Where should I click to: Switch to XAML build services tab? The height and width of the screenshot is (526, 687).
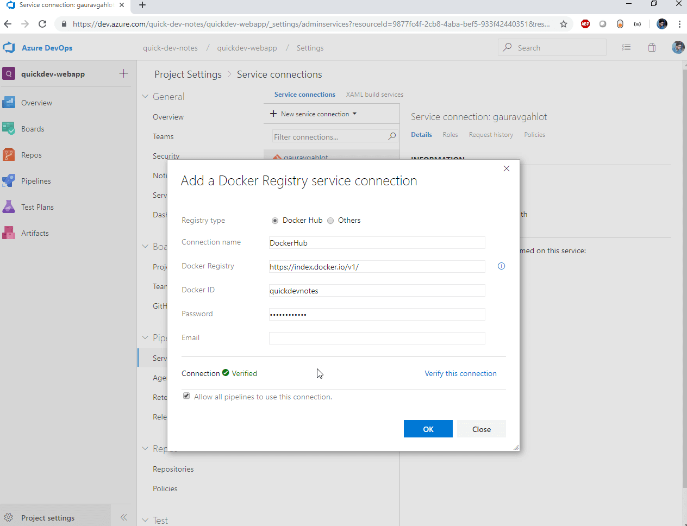[x=374, y=95]
